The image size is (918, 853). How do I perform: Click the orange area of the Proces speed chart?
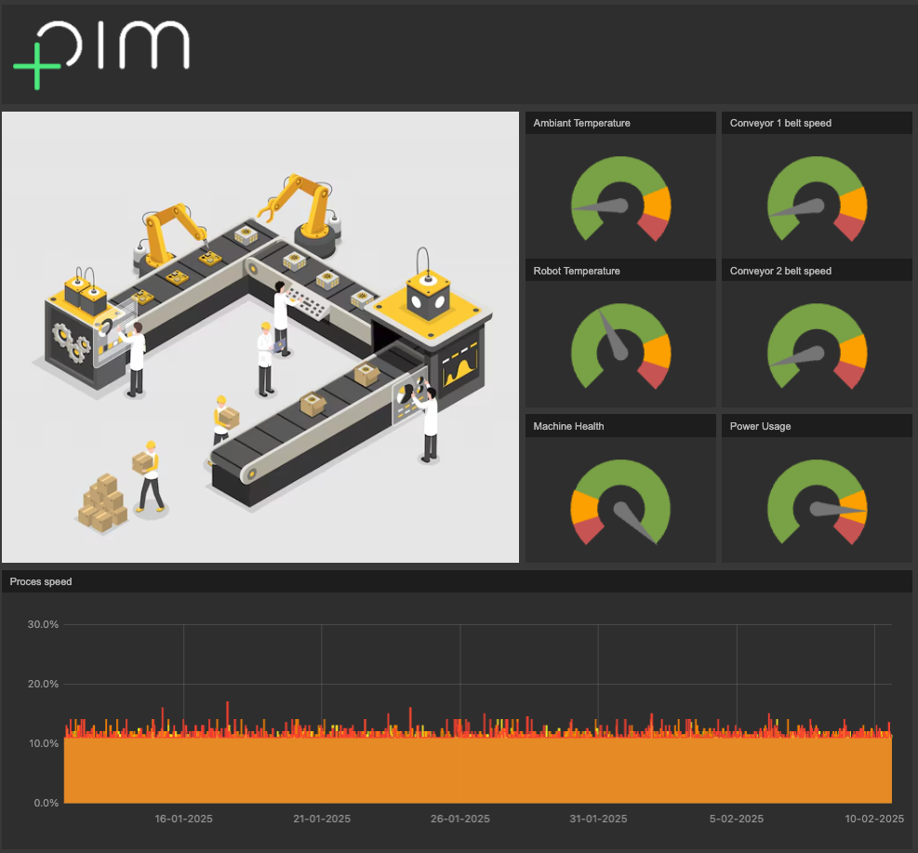point(465,772)
